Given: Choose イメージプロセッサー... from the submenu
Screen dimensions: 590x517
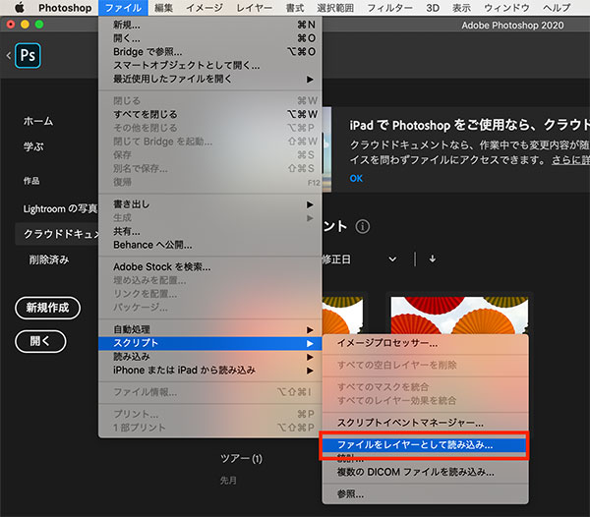Looking at the screenshot, I should coord(425,343).
